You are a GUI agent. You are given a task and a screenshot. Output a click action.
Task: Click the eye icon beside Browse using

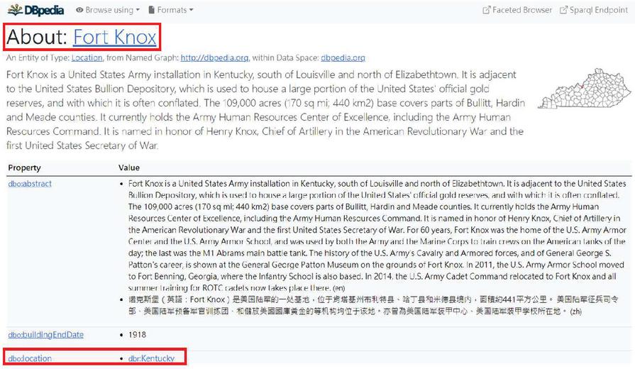79,10
